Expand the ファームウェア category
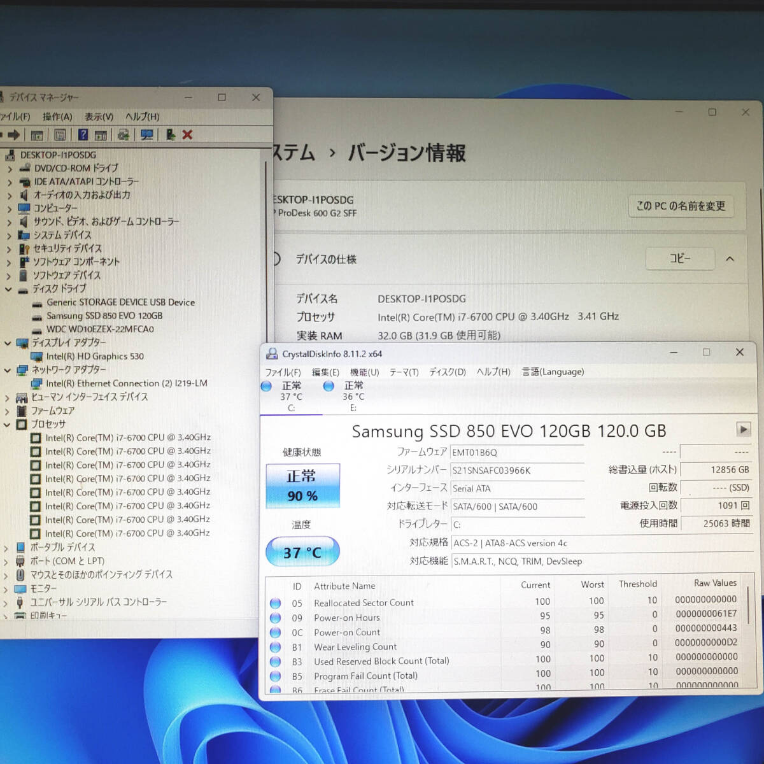This screenshot has width=764, height=764. pos(7,411)
